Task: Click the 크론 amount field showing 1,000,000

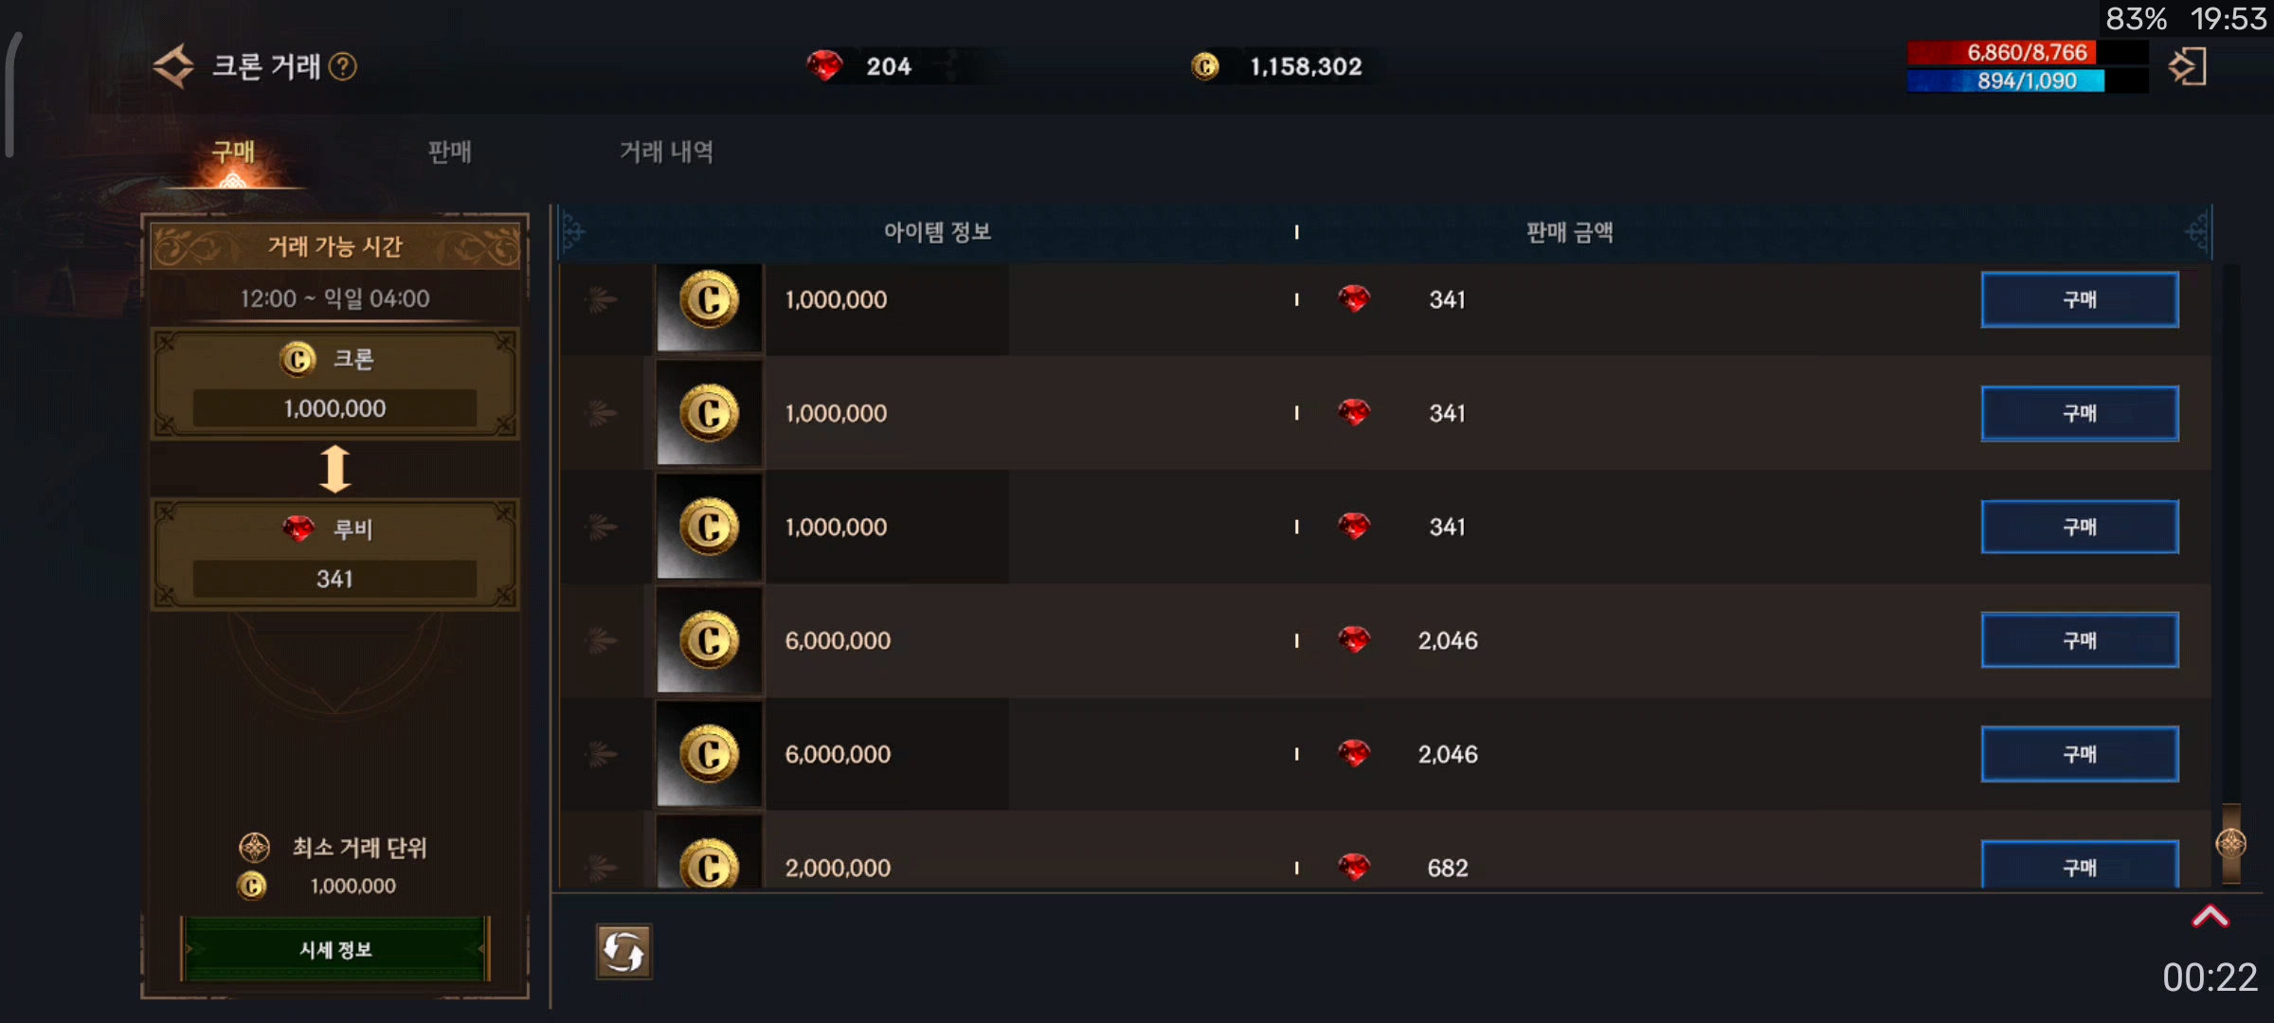Action: [334, 408]
